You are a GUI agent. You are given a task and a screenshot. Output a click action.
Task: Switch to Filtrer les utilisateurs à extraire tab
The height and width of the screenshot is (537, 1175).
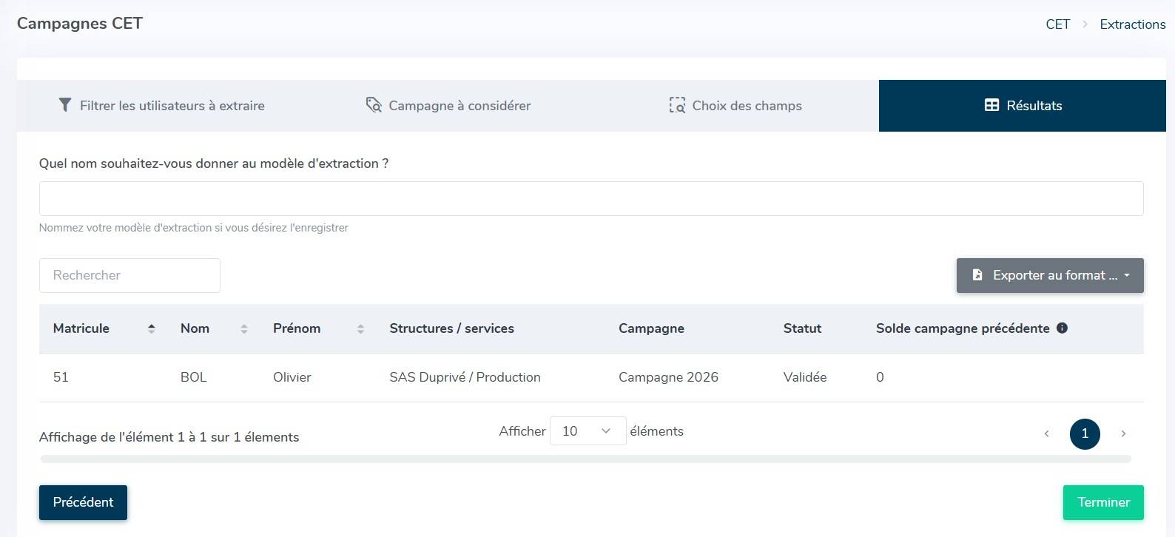pos(161,106)
